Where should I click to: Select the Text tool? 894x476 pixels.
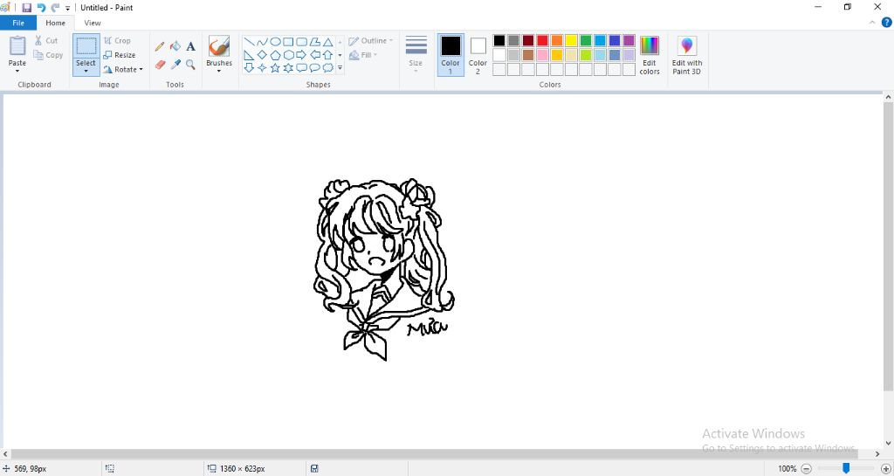click(x=191, y=46)
